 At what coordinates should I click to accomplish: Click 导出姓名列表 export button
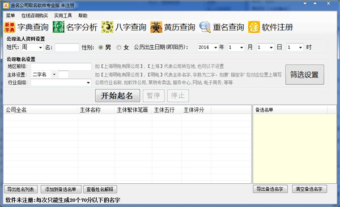[21, 189]
